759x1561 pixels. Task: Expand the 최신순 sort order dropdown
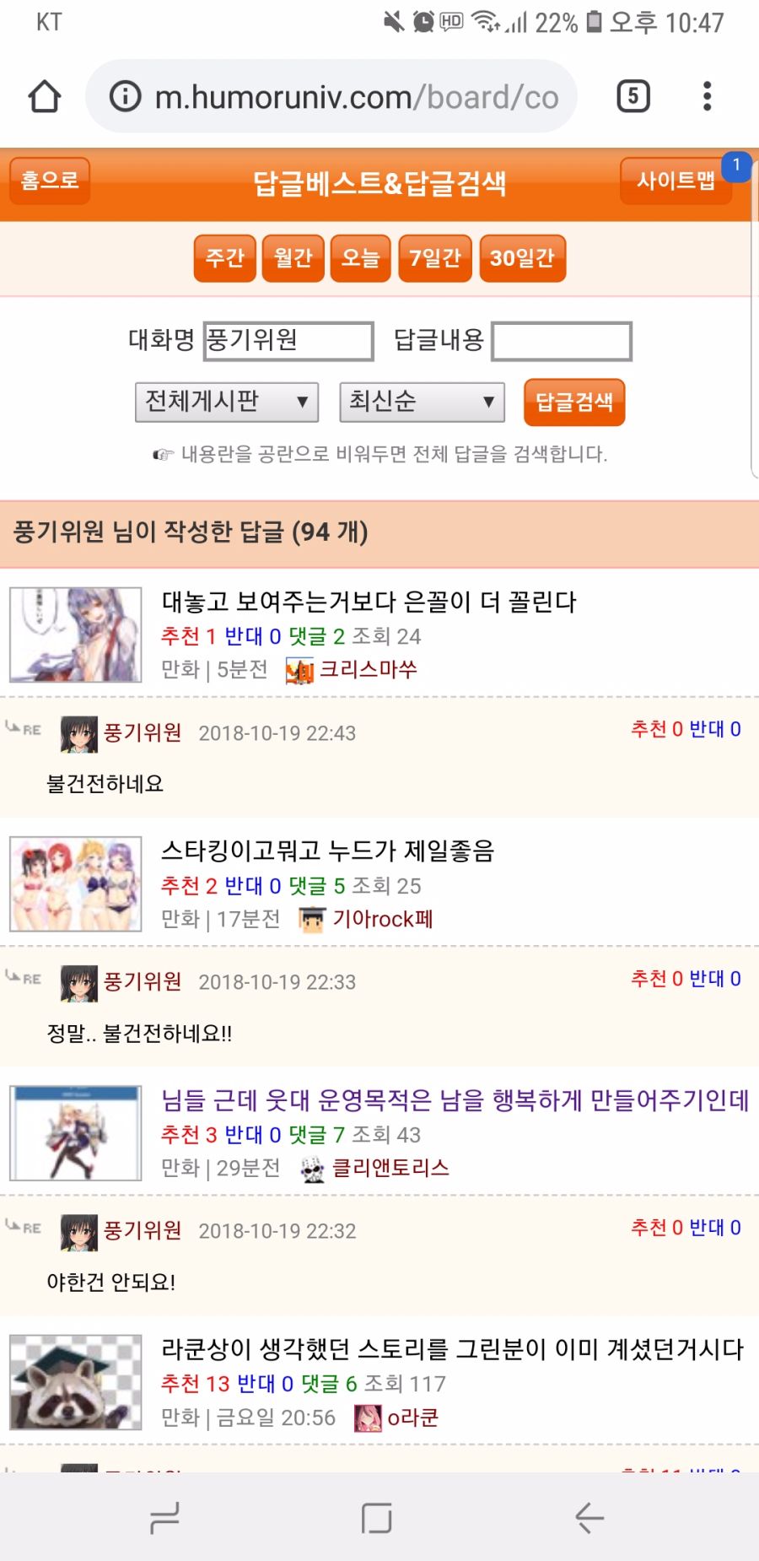422,402
